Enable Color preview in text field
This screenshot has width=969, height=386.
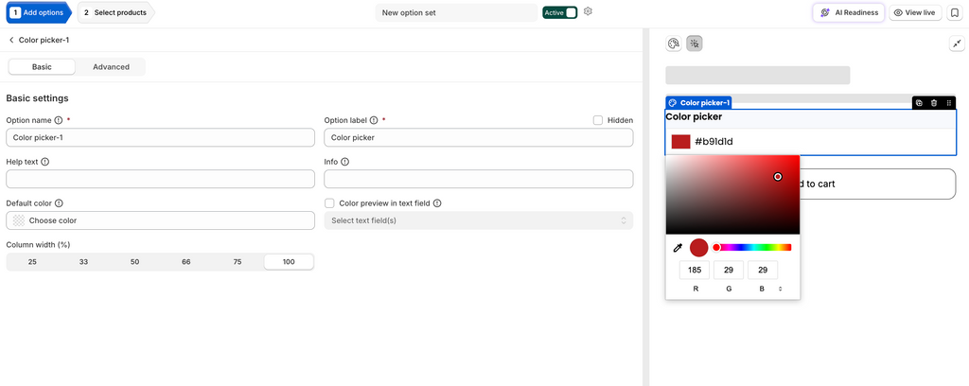tap(329, 203)
